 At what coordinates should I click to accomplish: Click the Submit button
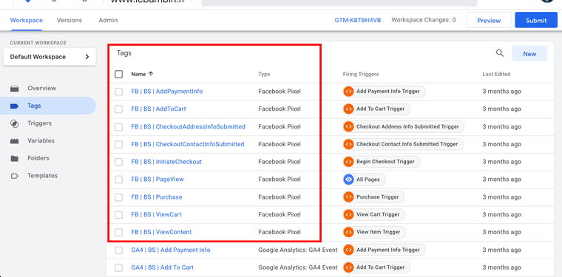pyautogui.click(x=536, y=20)
